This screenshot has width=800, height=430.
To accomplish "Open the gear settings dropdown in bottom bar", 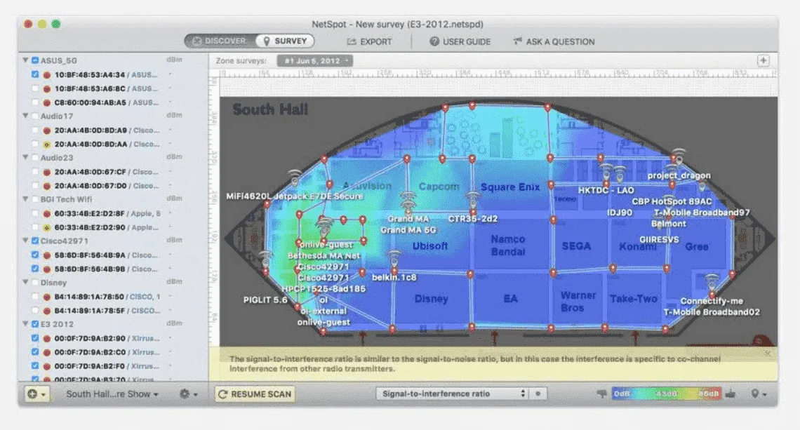I will pyautogui.click(x=188, y=394).
